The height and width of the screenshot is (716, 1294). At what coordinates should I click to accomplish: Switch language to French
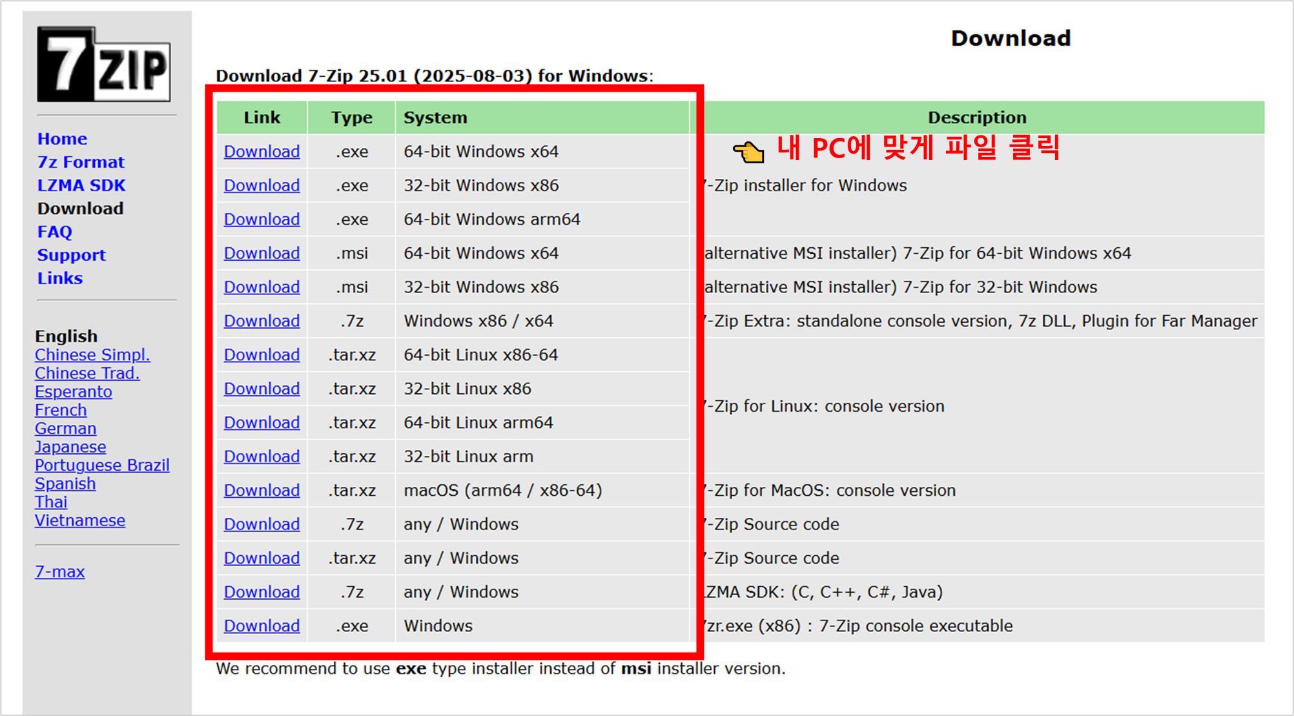(61, 410)
